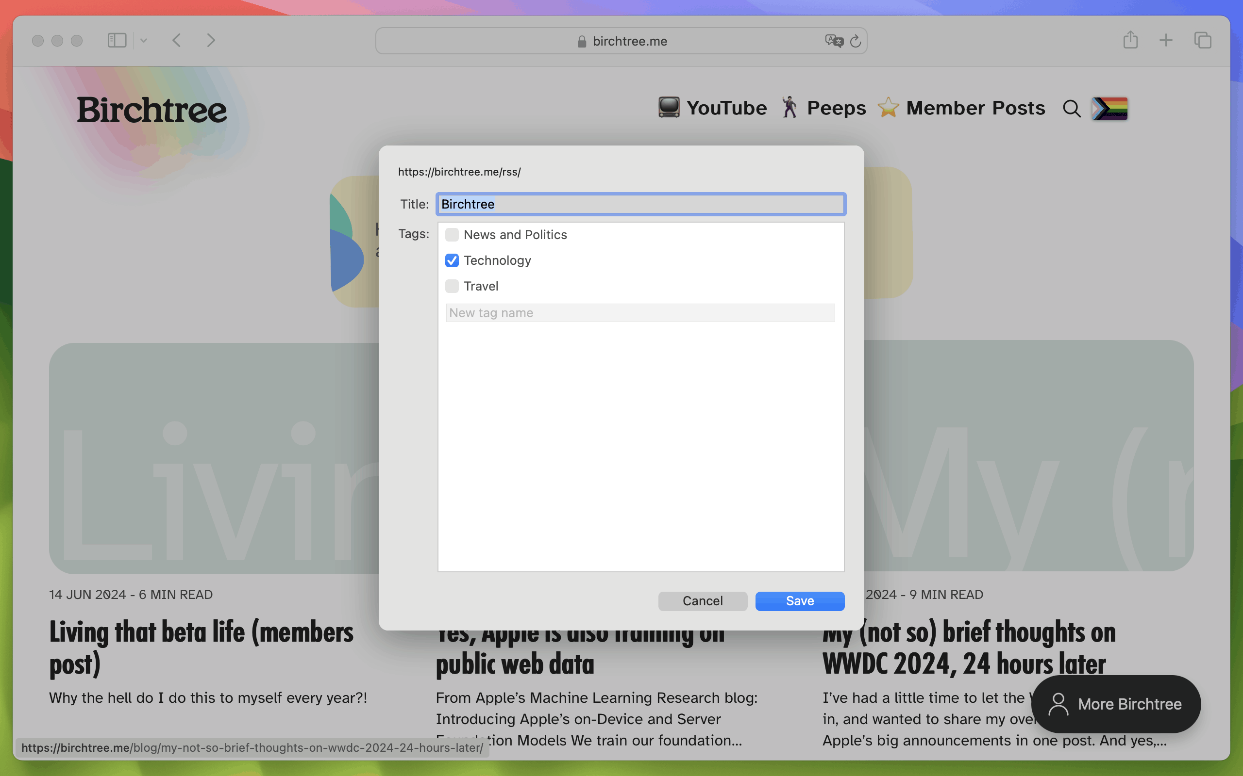Open the Member Posts nav link
This screenshot has height=776, width=1243.
975,108
